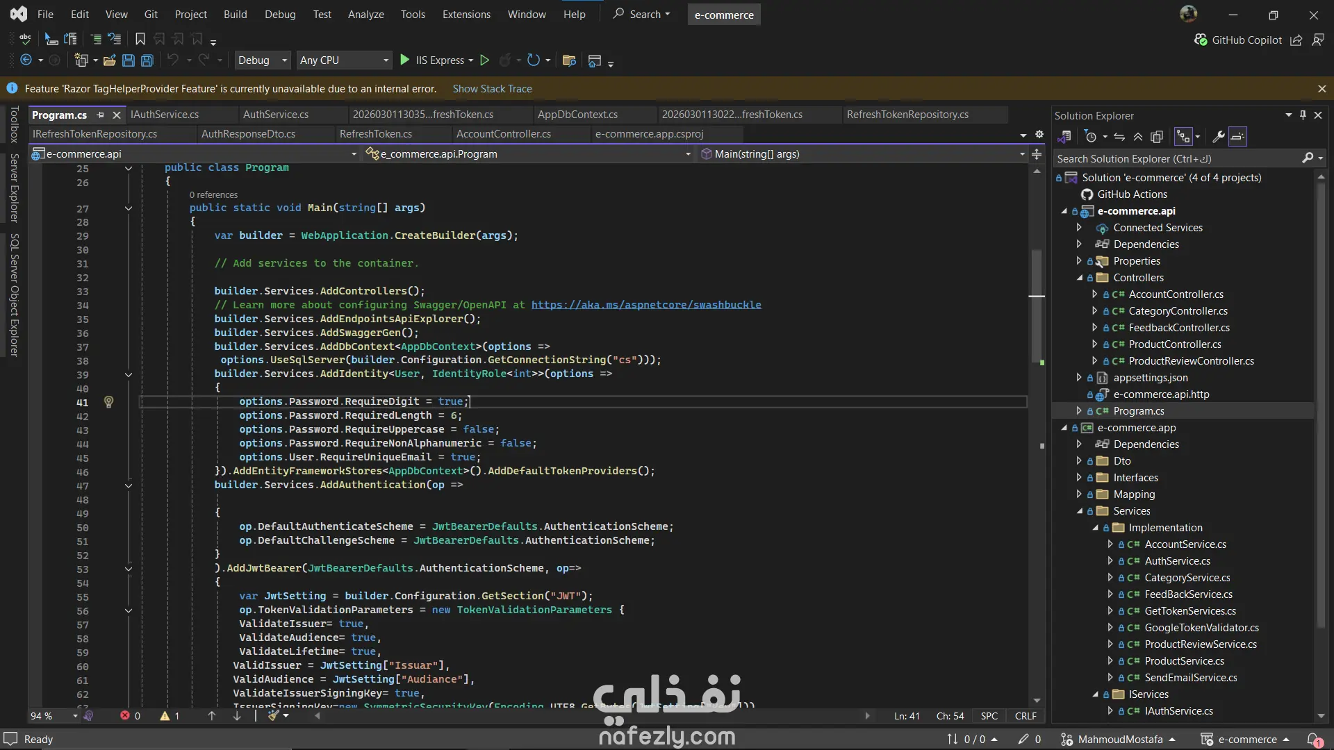Switch to the AuthService.cs tab
Image resolution: width=1334 pixels, height=750 pixels.
click(x=276, y=115)
